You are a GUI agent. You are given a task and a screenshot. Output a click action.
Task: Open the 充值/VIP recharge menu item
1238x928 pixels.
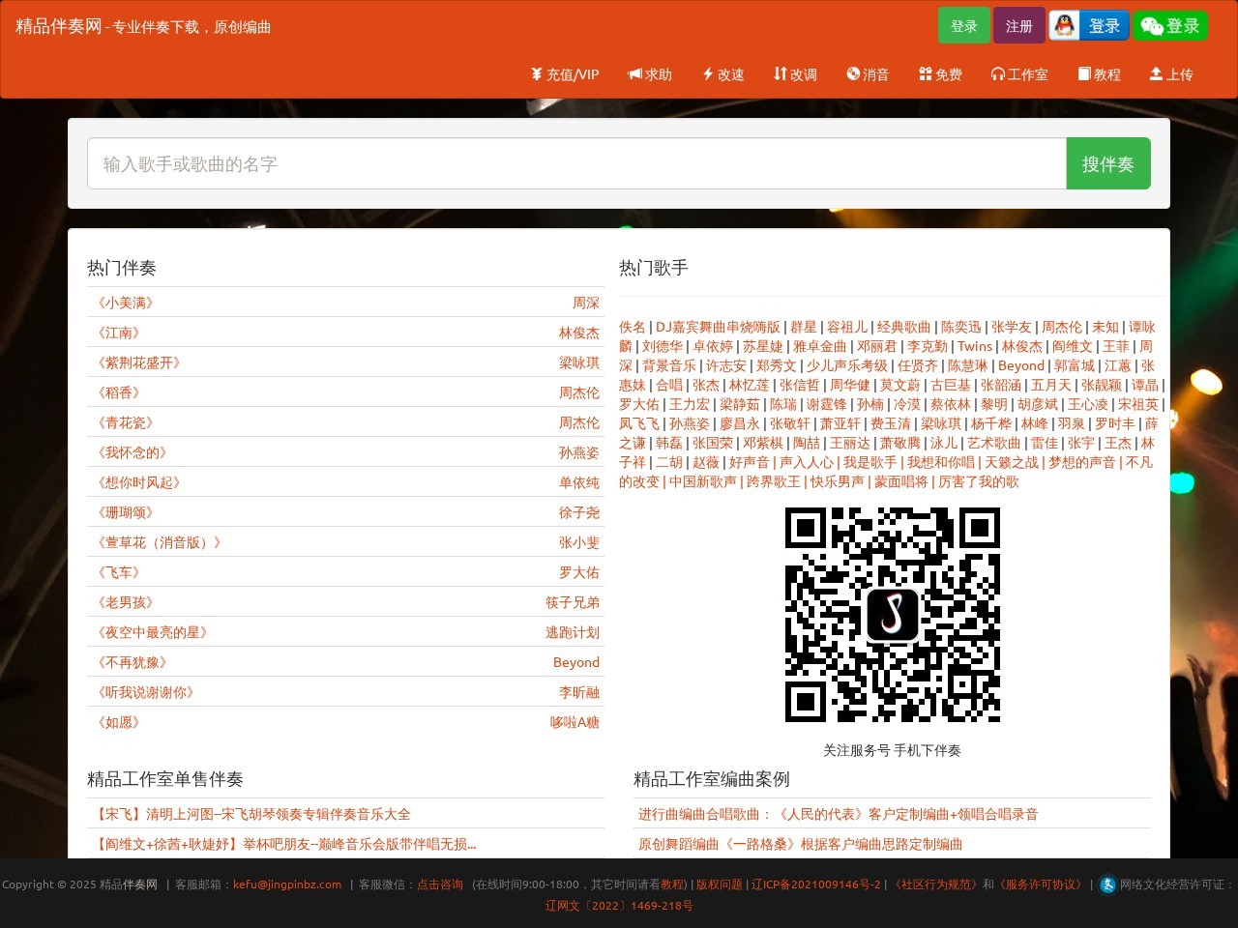565,74
